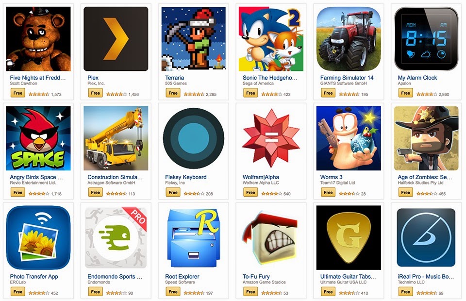Image resolution: width=466 pixels, height=301 pixels.
Task: Click the Free button under Photo Transfer App
Action: 18,292
